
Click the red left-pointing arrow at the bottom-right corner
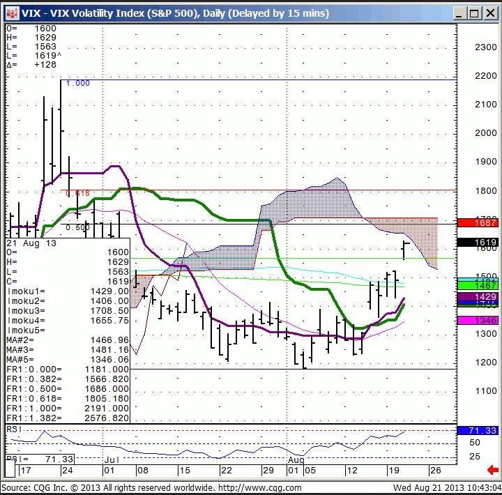pyautogui.click(x=494, y=470)
